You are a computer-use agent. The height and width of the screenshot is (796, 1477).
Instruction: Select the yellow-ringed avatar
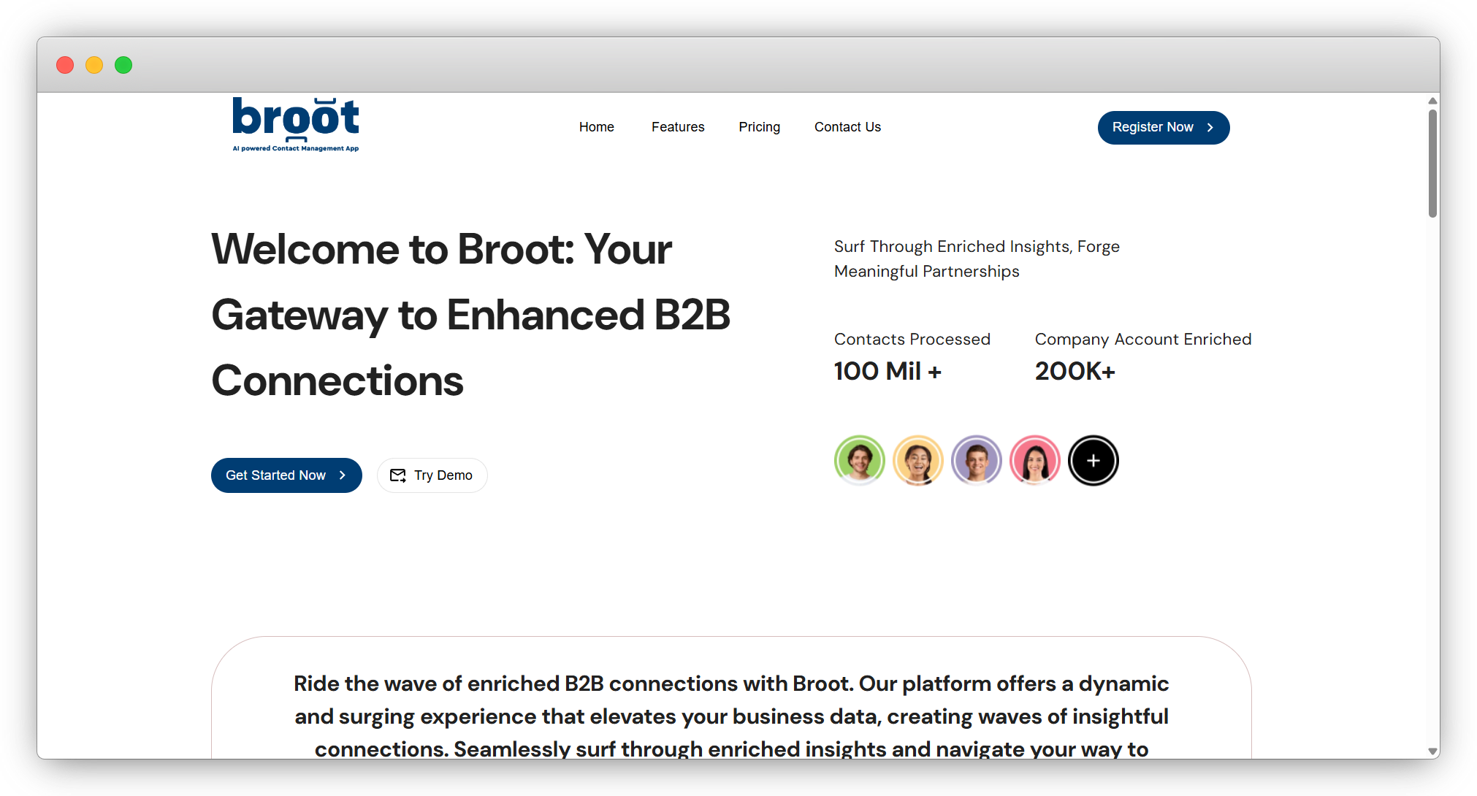click(x=918, y=461)
